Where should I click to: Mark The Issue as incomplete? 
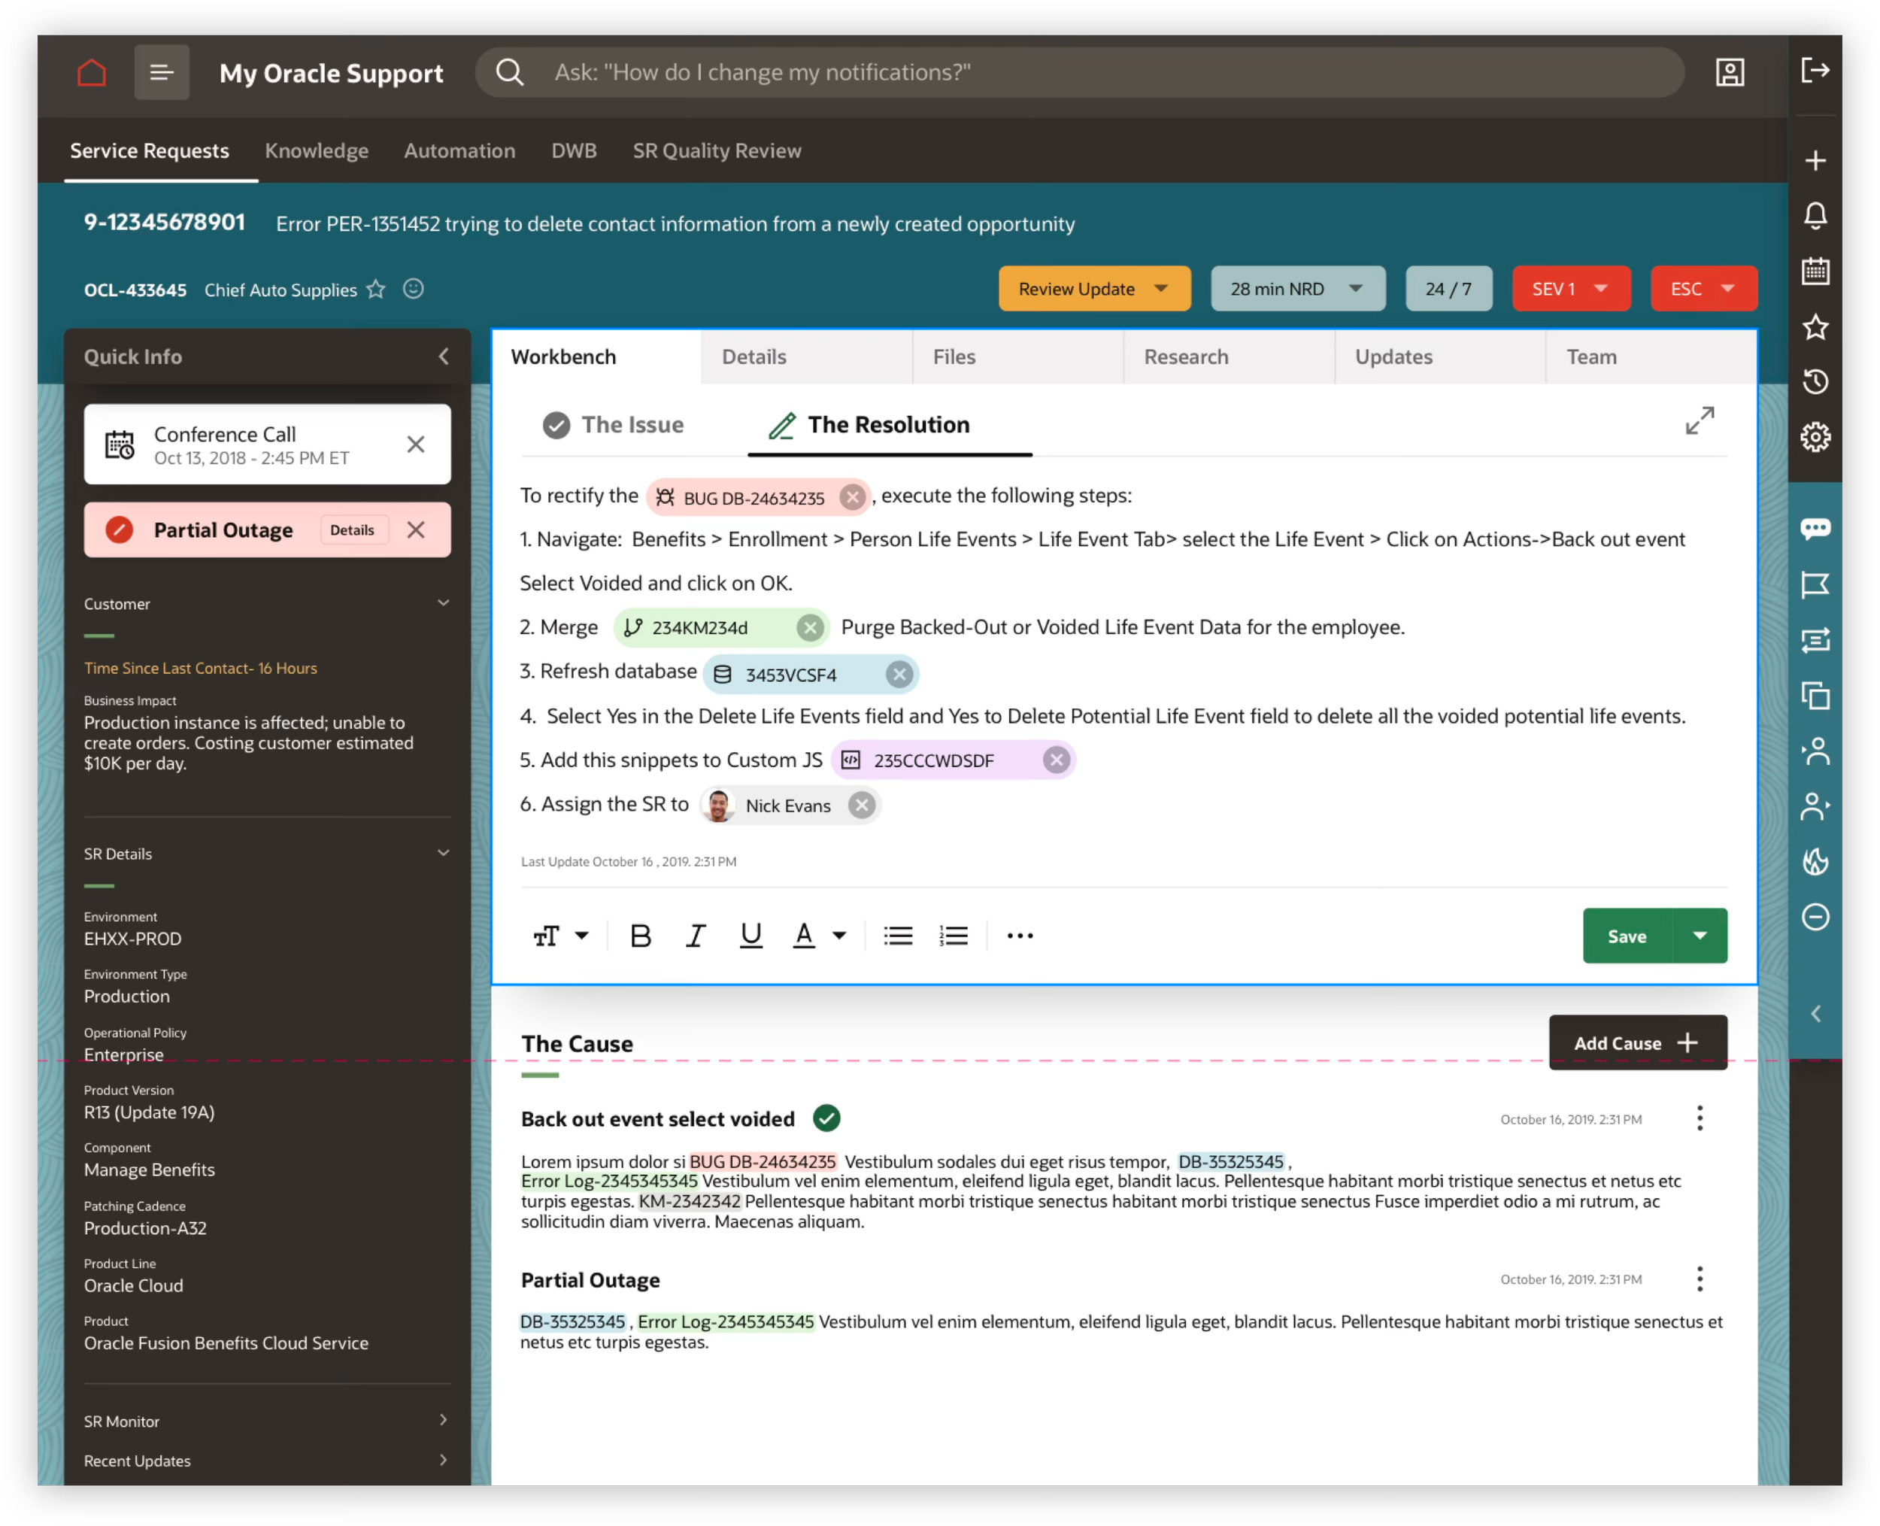click(556, 425)
